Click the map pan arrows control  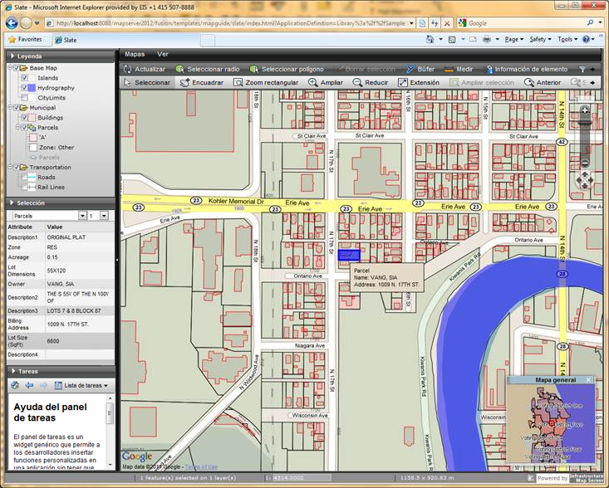(x=585, y=180)
